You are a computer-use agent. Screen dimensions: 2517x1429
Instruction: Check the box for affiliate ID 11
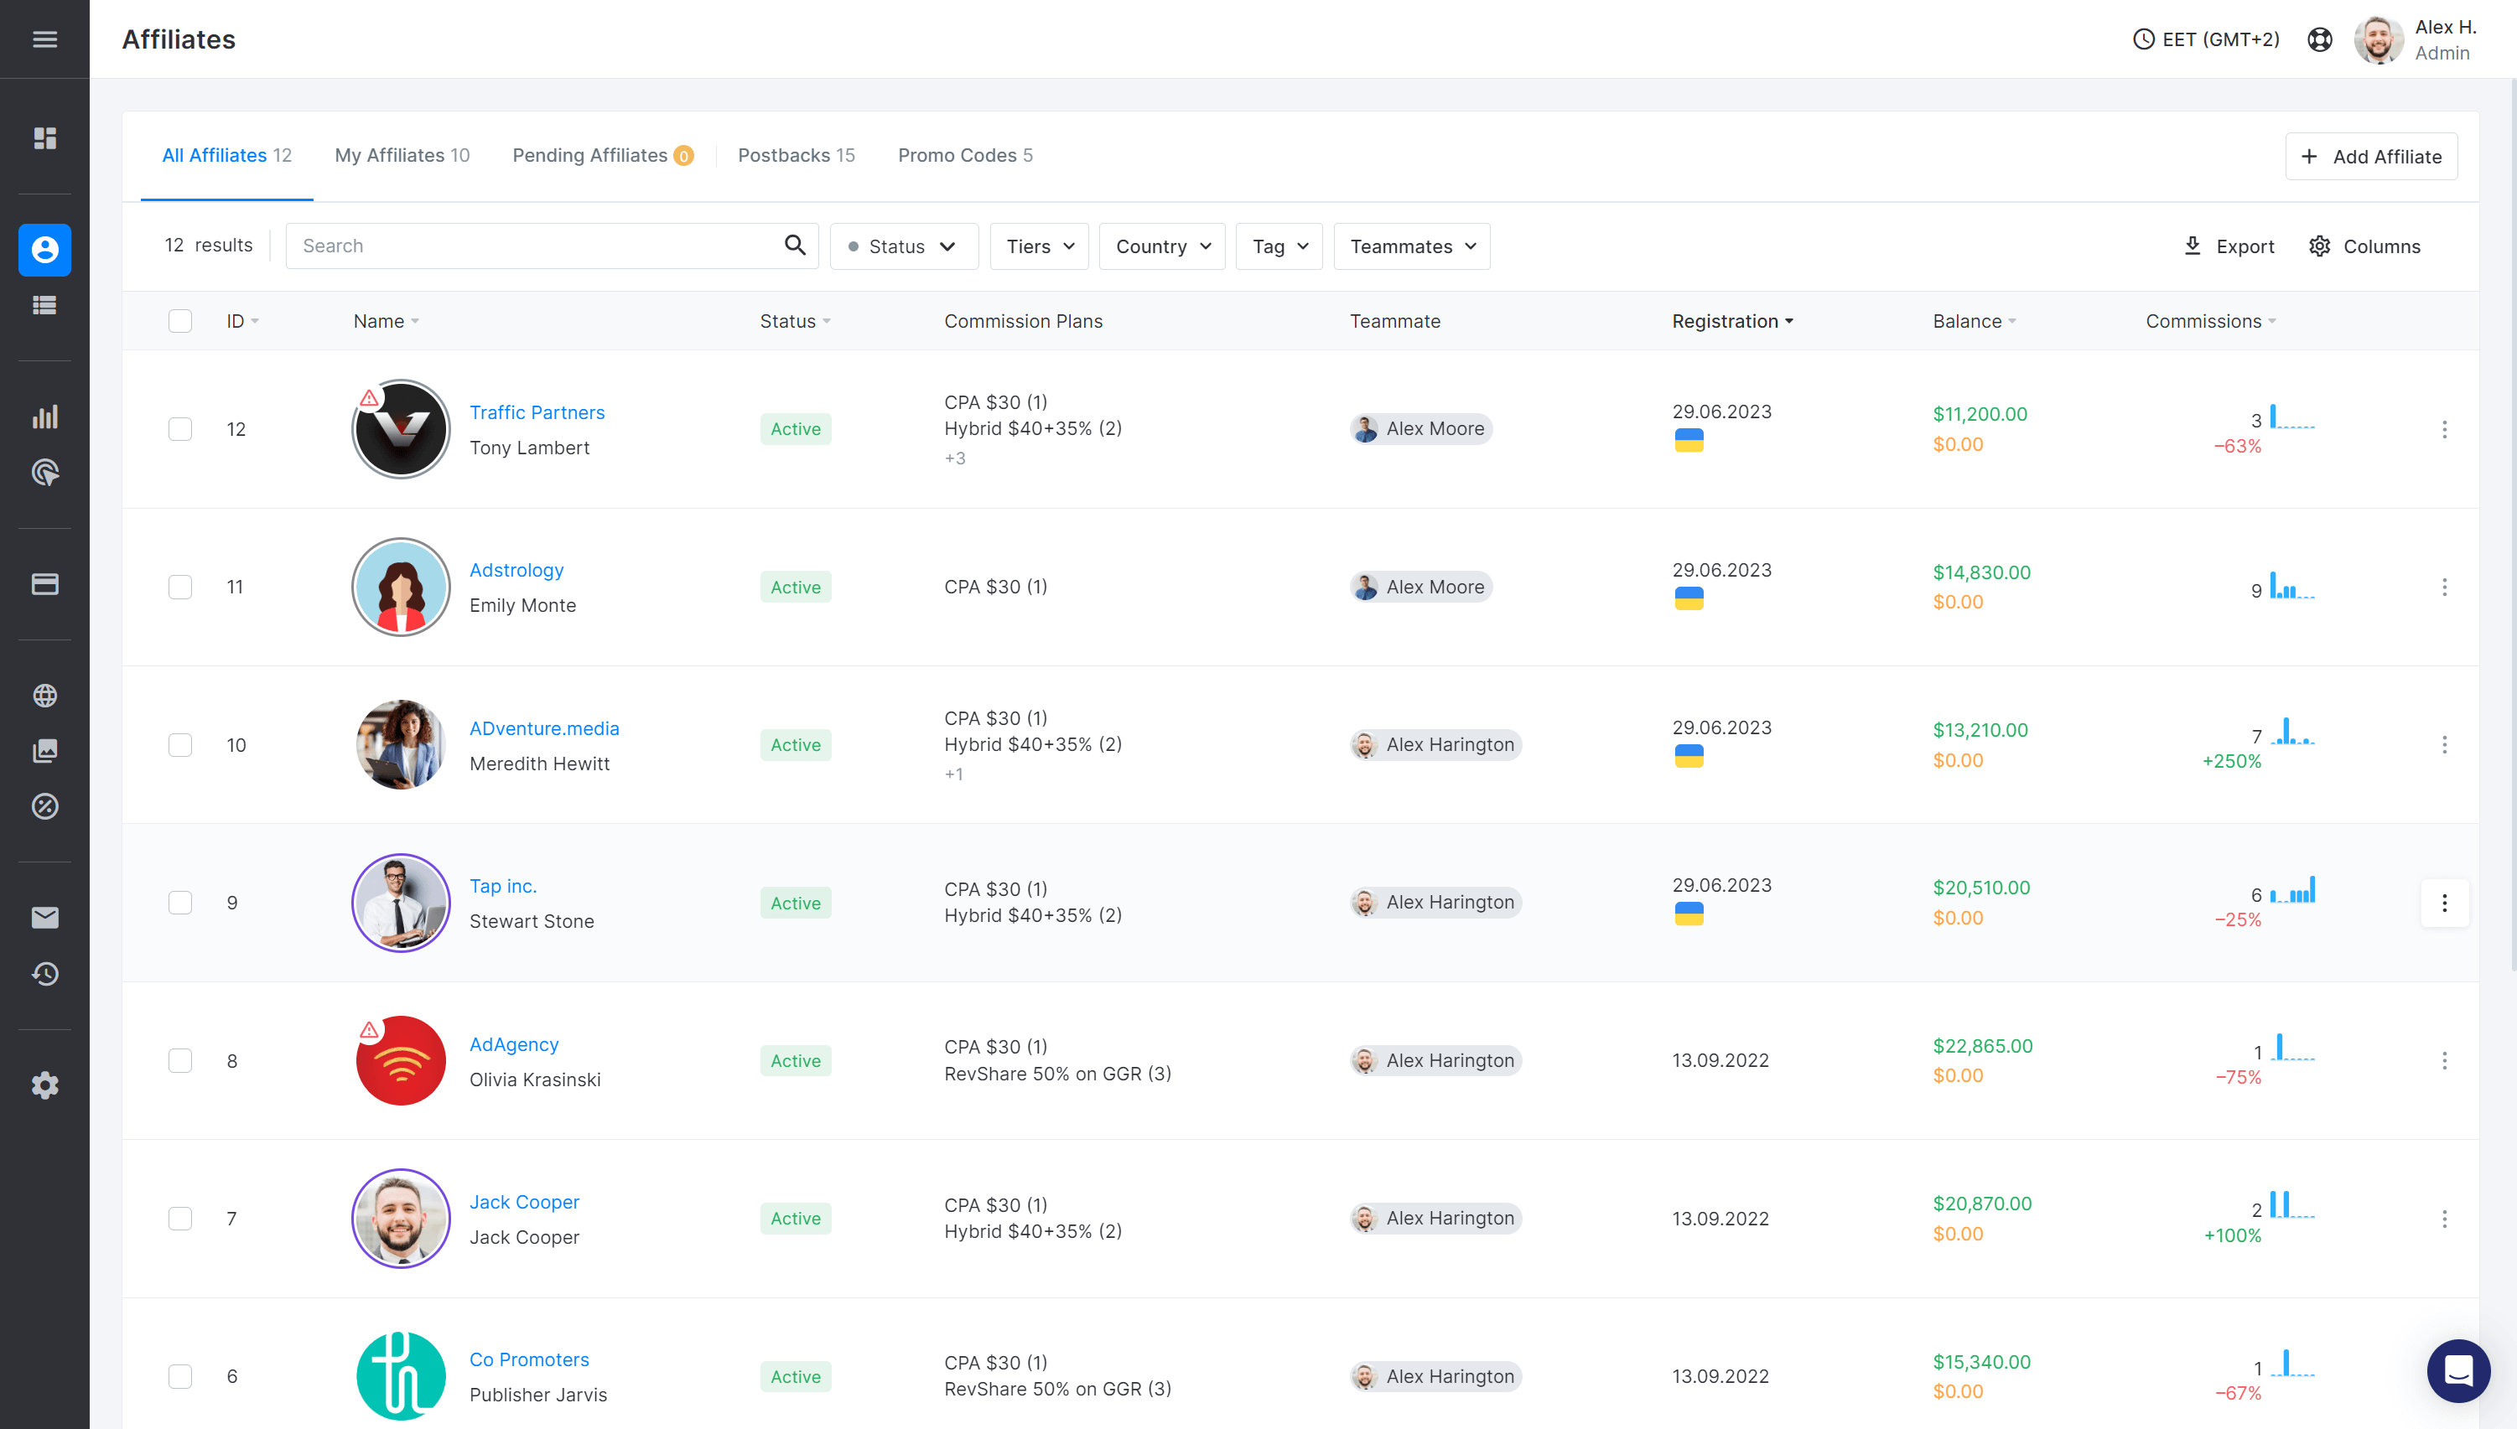179,587
